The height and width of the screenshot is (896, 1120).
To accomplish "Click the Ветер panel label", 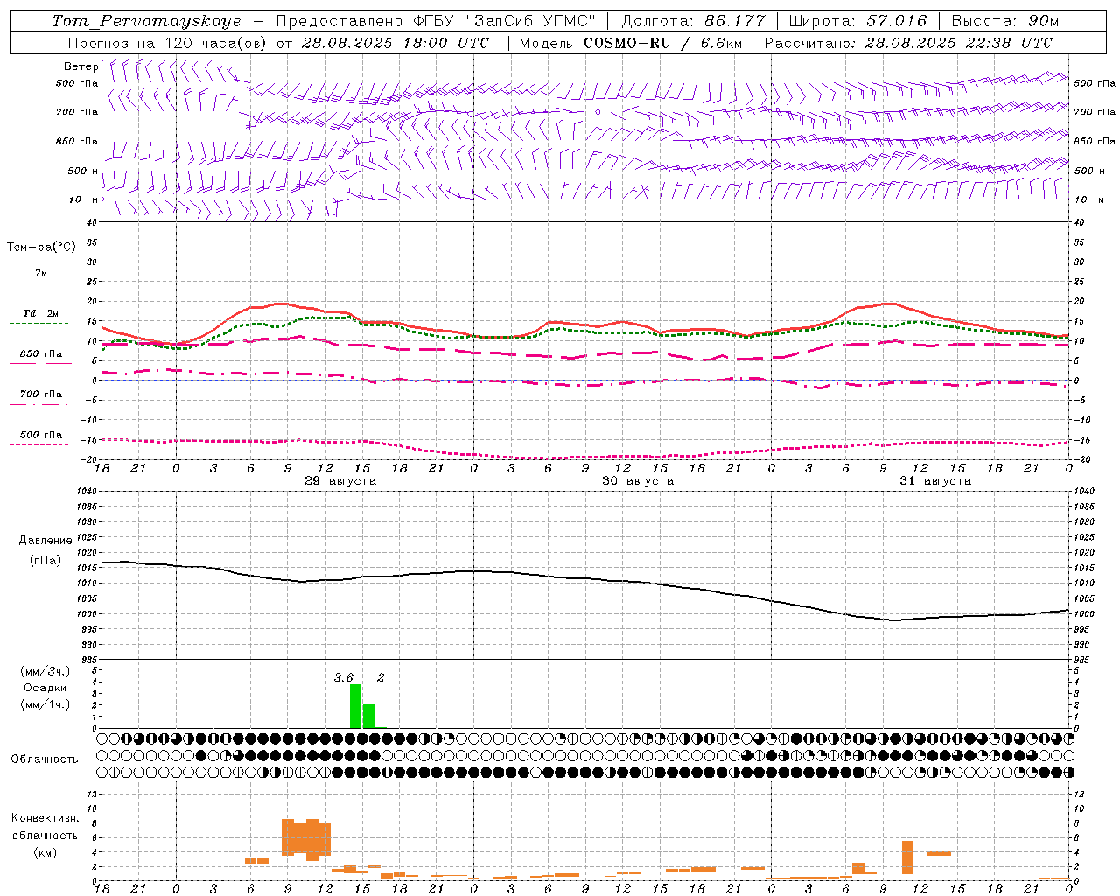I will [x=81, y=66].
